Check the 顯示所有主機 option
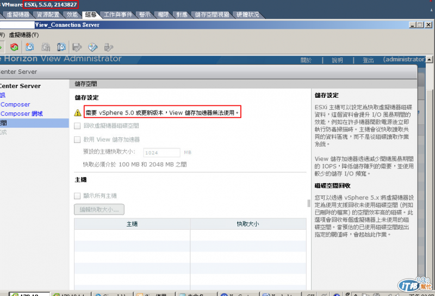The image size is (435, 296). click(x=77, y=196)
